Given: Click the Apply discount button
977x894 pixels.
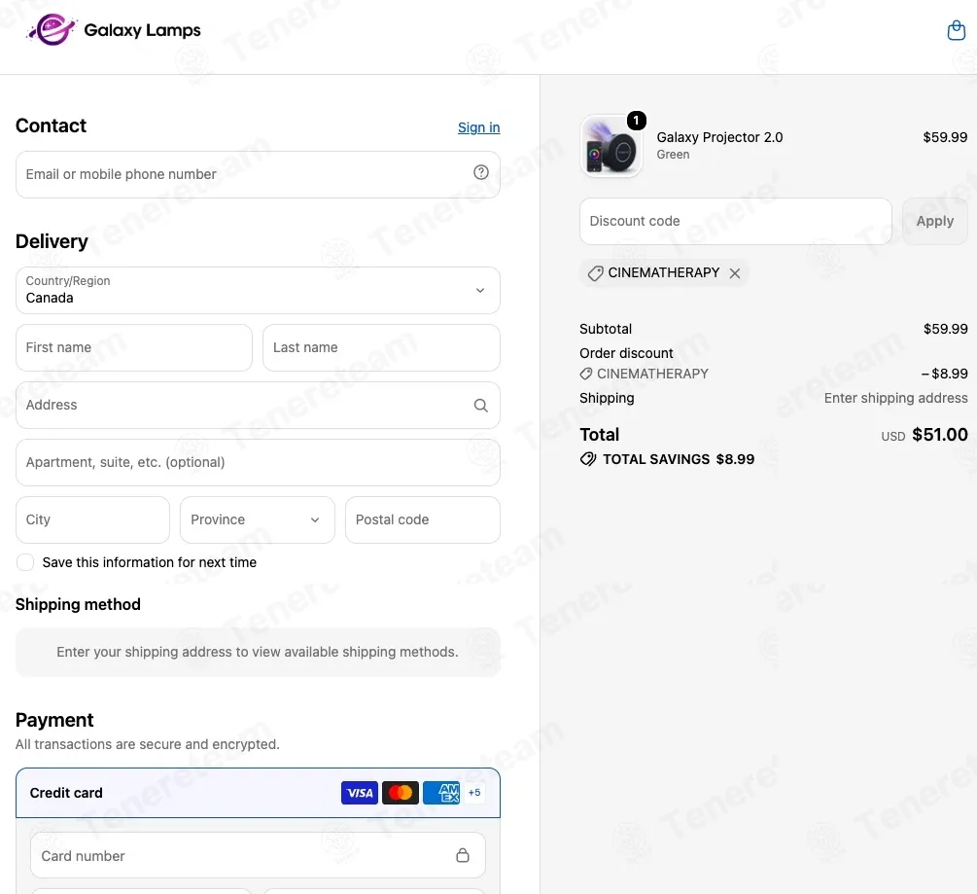Looking at the screenshot, I should (x=934, y=222).
